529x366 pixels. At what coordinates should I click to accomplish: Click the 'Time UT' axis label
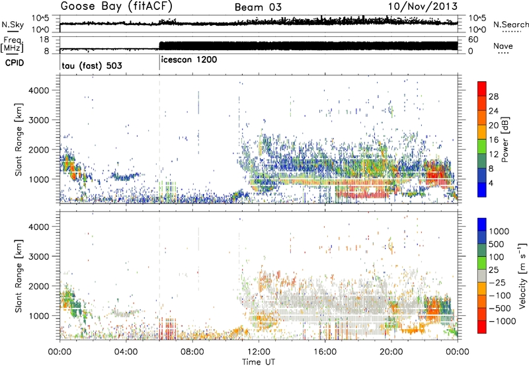pos(259,361)
